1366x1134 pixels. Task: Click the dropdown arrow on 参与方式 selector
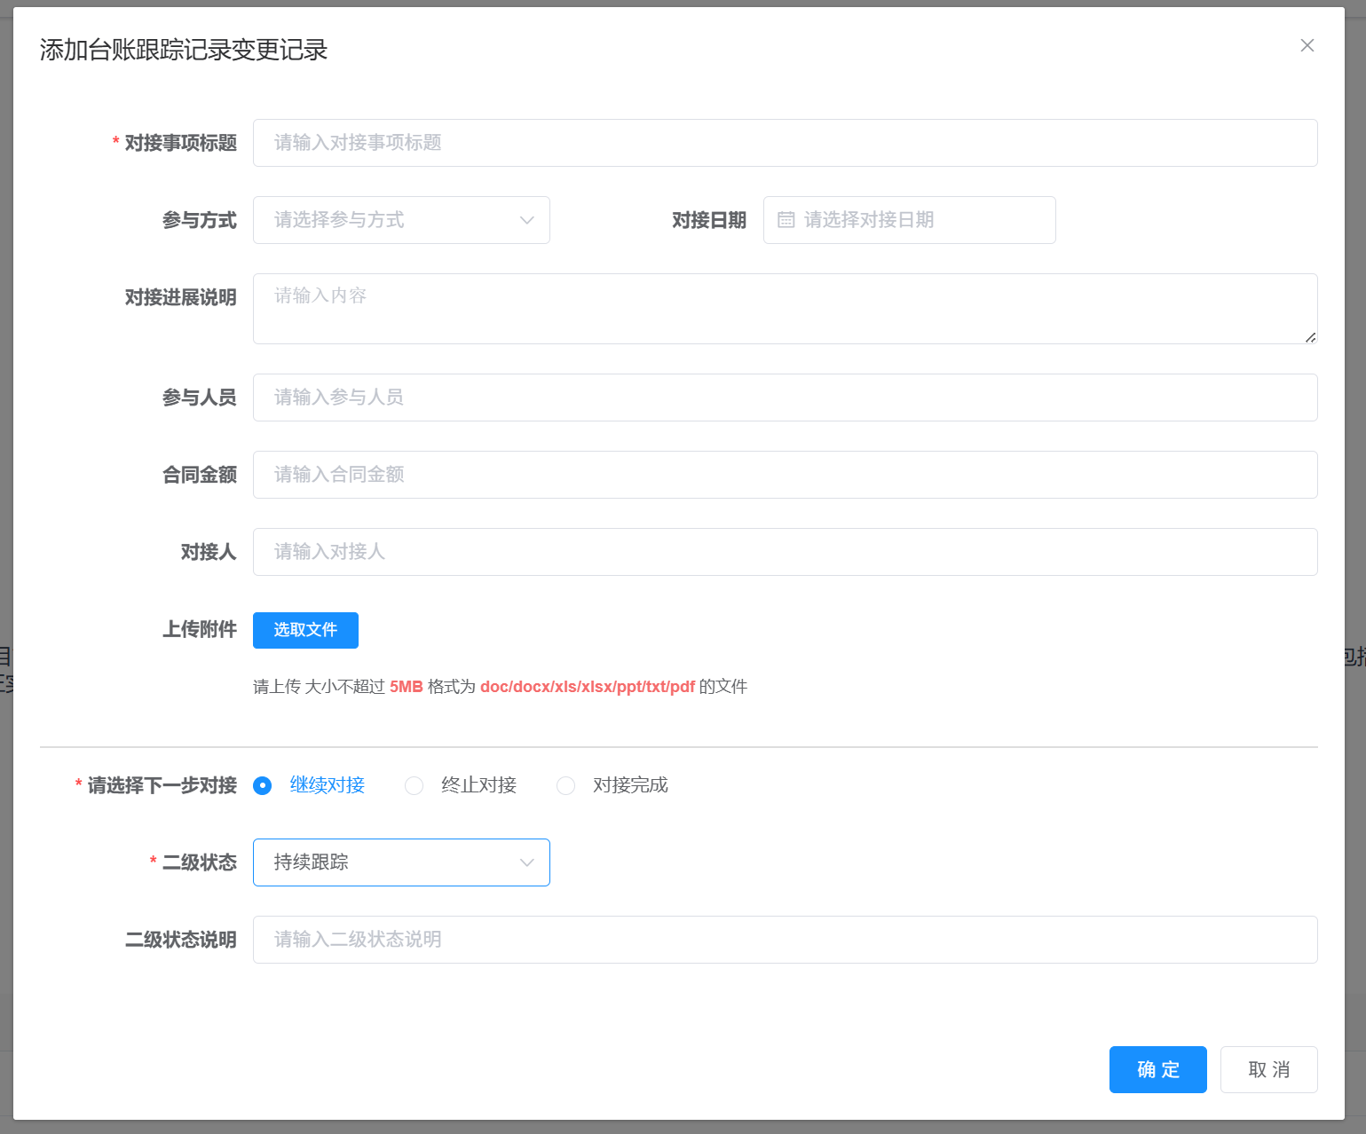tap(526, 220)
